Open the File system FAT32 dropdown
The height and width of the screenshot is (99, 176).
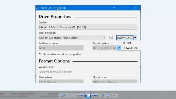pyautogui.click(x=61, y=81)
